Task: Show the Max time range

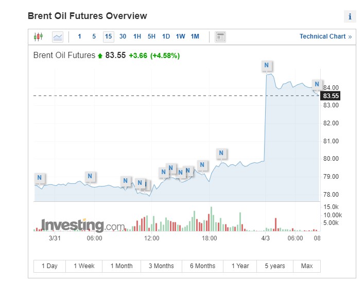Action: point(307,266)
